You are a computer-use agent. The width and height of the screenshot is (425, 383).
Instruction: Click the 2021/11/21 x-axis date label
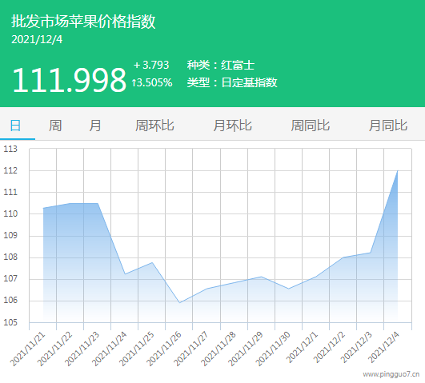point(28,349)
